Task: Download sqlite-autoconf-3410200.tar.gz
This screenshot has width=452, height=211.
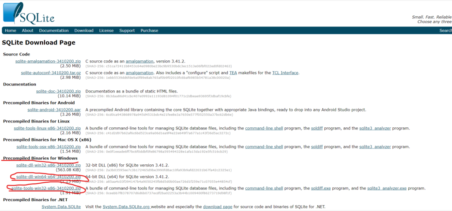Action: pos(51,73)
